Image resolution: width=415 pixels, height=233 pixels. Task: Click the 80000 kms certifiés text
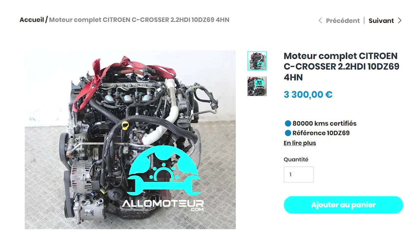(325, 123)
